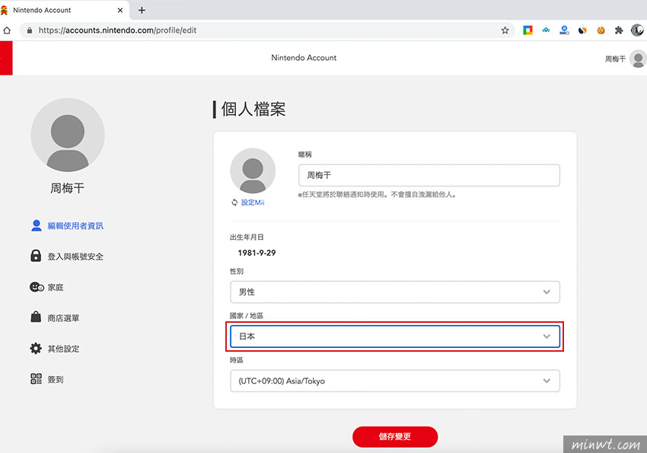
Task: Click the profile card avatar image
Action: (253, 171)
